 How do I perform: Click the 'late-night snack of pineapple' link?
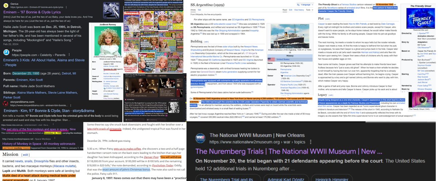[104, 129]
